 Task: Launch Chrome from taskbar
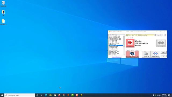(64, 95)
